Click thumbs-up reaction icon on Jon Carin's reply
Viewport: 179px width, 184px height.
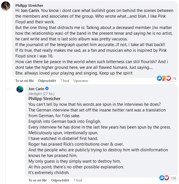(162, 178)
